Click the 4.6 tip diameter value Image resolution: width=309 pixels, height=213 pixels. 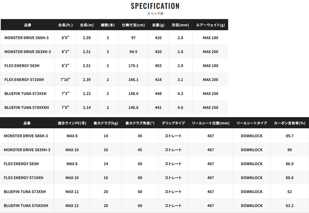(180, 107)
